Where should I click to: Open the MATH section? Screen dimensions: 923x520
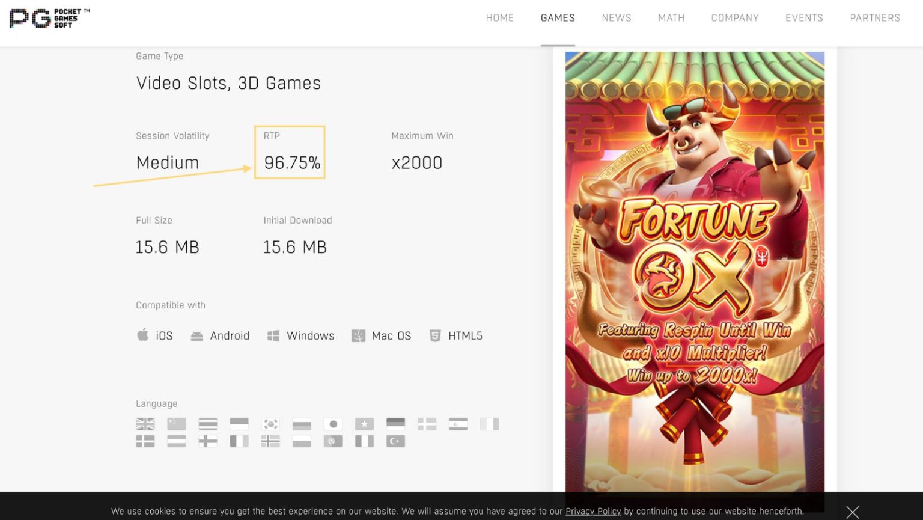pos(671,18)
